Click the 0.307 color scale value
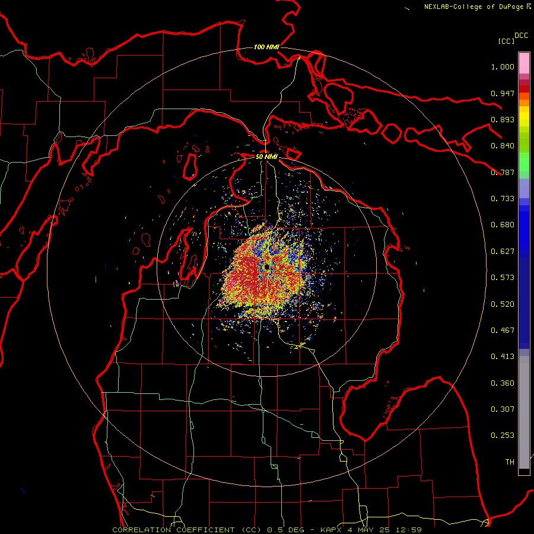This screenshot has height=534, width=534. [x=503, y=409]
